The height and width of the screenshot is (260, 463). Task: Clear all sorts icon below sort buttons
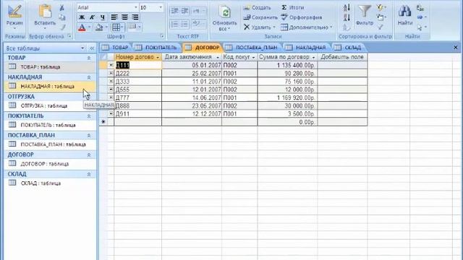(x=347, y=27)
